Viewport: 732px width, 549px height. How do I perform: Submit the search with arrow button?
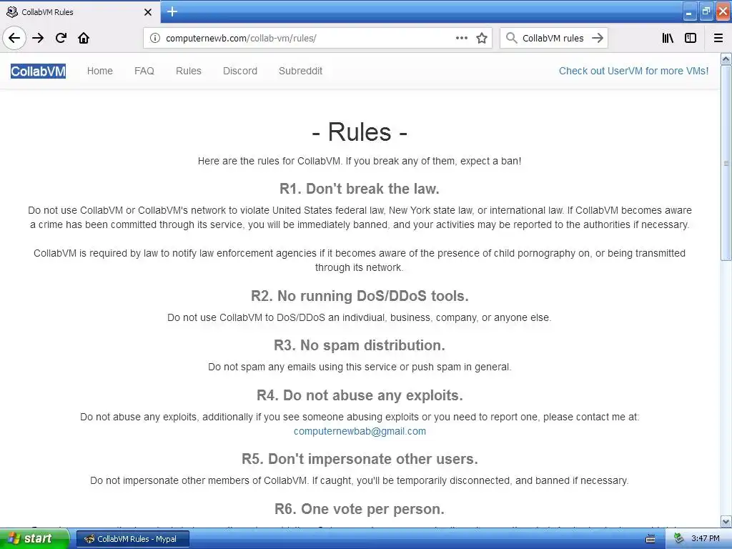pos(598,38)
